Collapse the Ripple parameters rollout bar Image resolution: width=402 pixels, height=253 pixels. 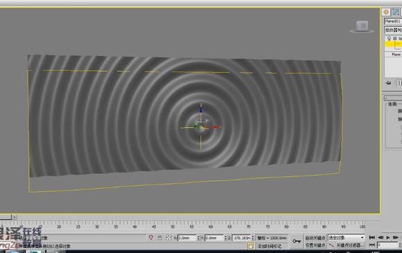pyautogui.click(x=393, y=97)
